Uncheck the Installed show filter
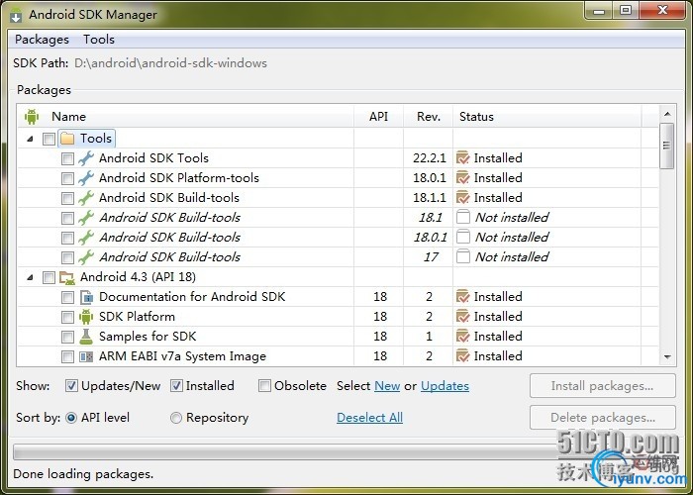 click(x=176, y=386)
